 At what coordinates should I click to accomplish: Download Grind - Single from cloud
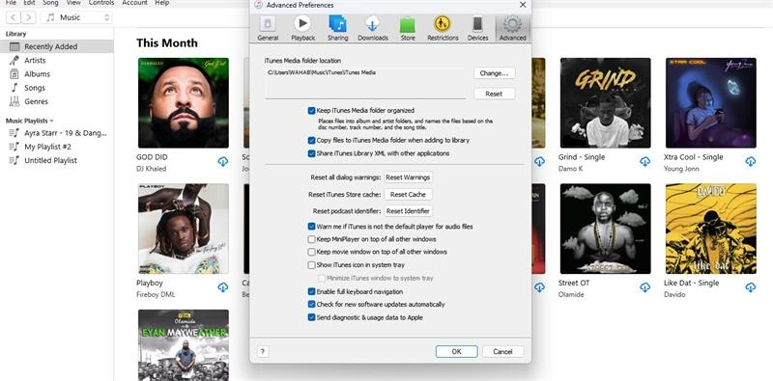tap(644, 161)
